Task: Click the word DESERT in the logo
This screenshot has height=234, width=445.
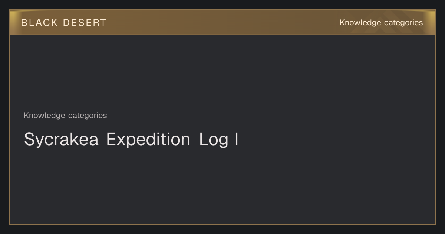Action: tap(85, 23)
